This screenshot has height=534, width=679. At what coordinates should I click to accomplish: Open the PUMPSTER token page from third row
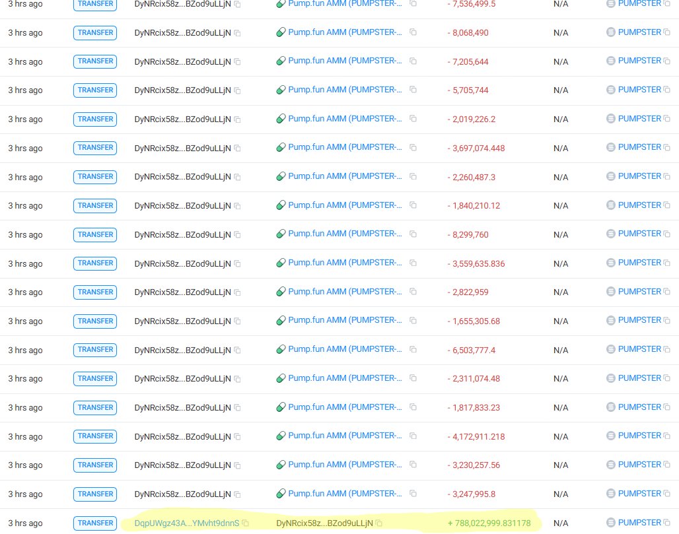[x=639, y=60]
